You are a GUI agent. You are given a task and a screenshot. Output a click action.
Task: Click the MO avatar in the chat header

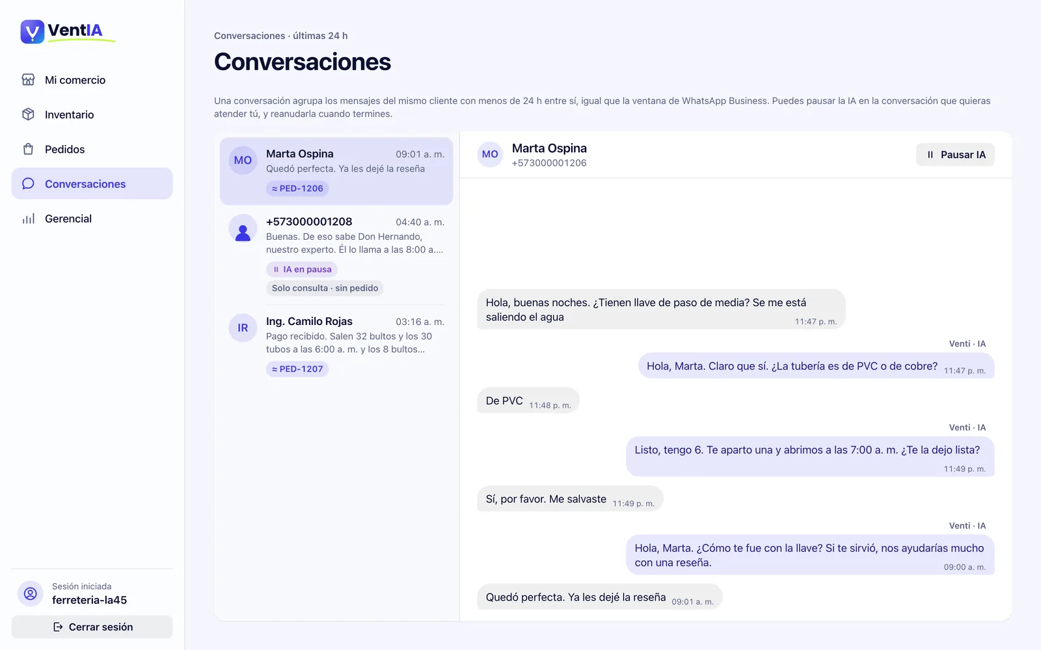point(490,155)
